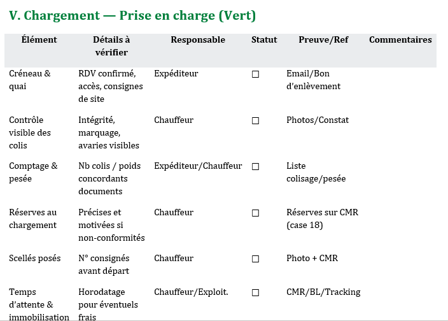448x321 pixels.
Task: Toggle the Comptage & pesée status checkbox
Action: coord(255,166)
